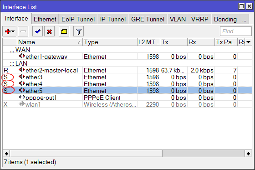Switch to the Ethernet tab
This screenshot has width=255, height=170.
pyautogui.click(x=45, y=19)
